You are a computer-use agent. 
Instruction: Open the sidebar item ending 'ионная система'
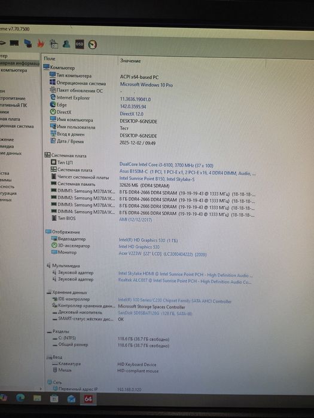[x=17, y=127]
